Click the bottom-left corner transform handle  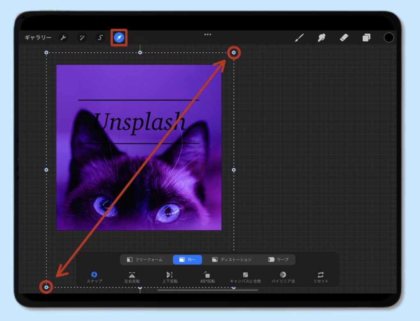(x=46, y=287)
